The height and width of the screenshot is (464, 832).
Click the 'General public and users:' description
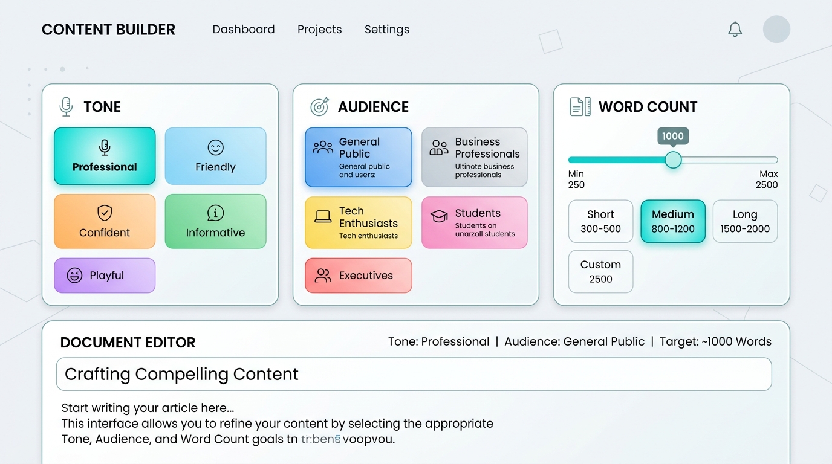tap(365, 170)
